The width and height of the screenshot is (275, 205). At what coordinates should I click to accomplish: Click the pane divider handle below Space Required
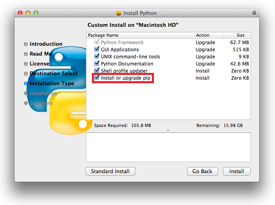tap(168, 130)
